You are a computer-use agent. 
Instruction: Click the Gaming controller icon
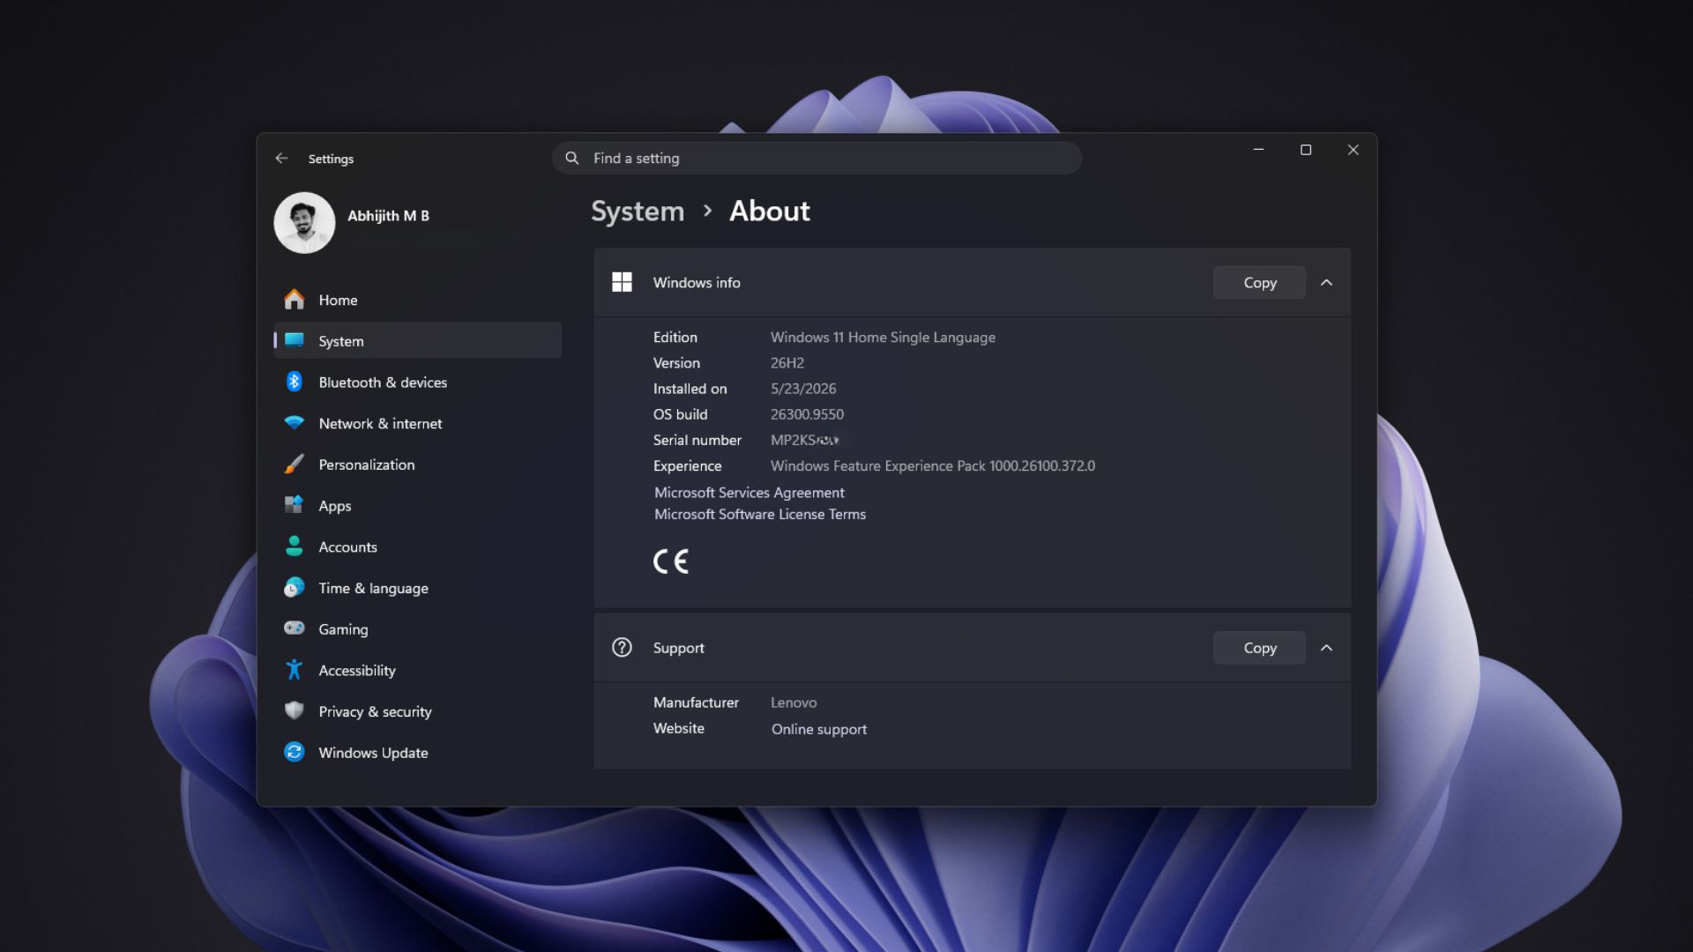(295, 628)
